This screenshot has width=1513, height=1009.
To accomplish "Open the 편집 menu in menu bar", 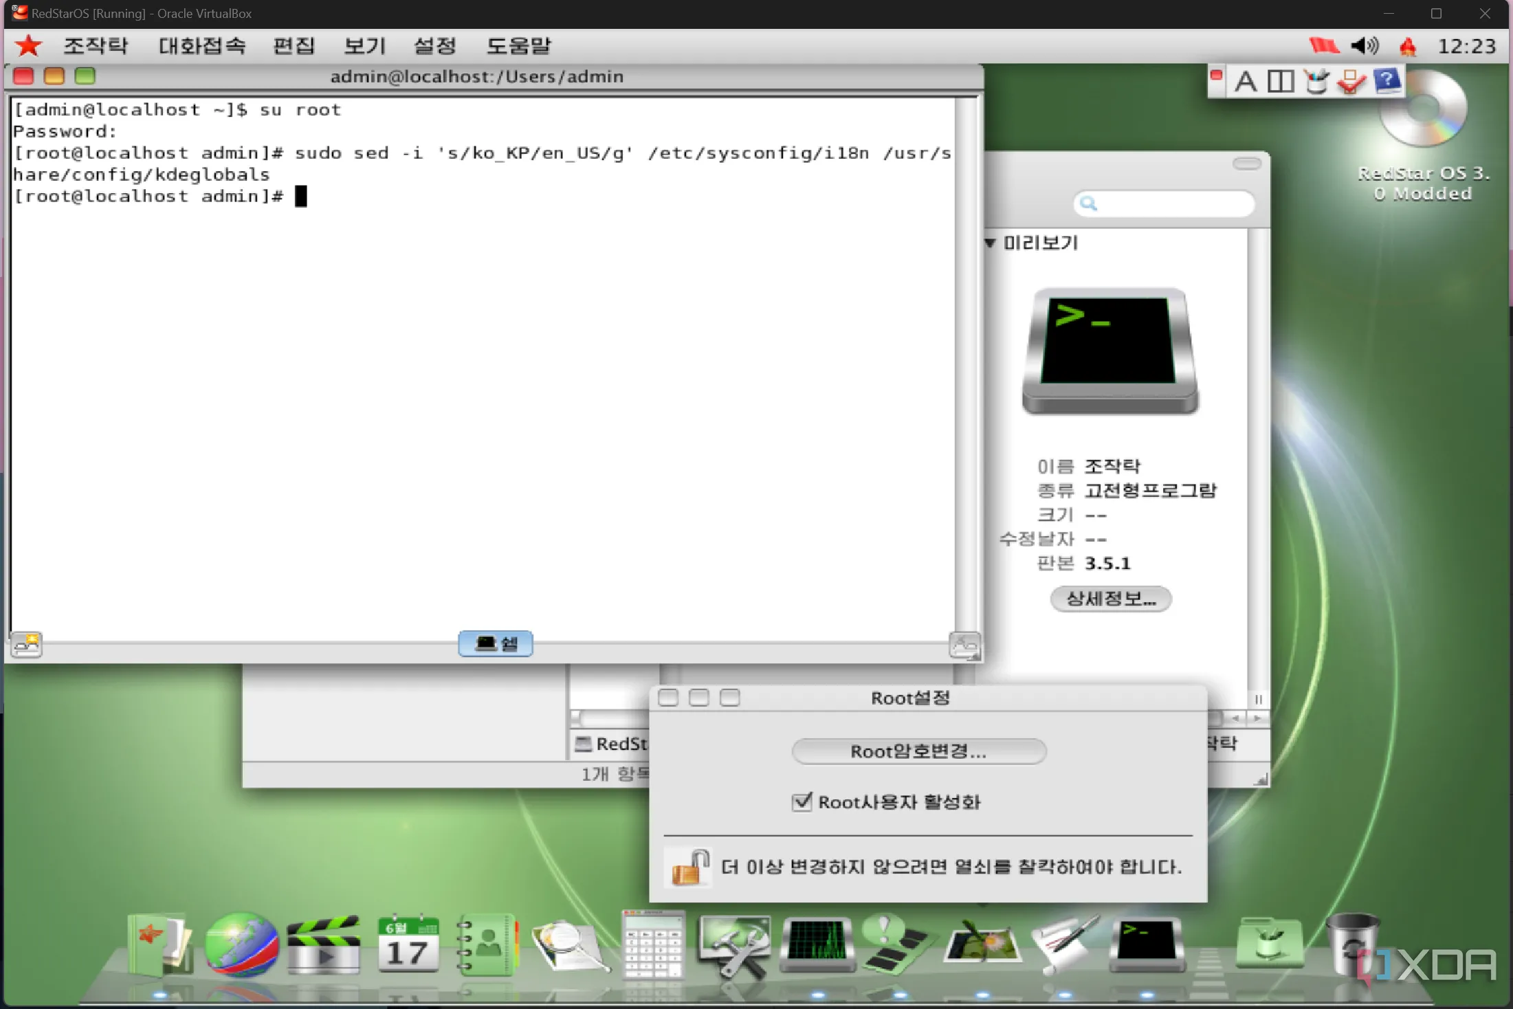I will pyautogui.click(x=294, y=46).
